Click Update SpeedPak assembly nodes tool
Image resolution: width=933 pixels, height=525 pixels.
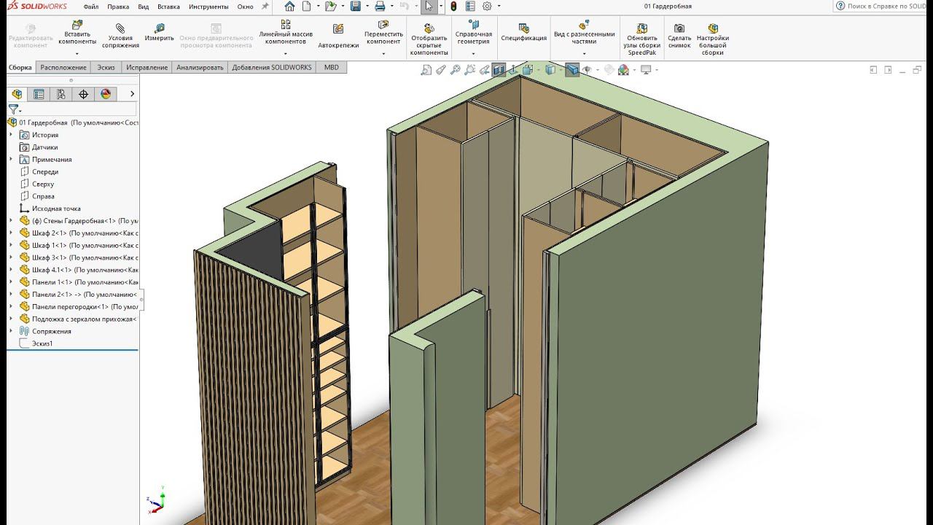[642, 39]
